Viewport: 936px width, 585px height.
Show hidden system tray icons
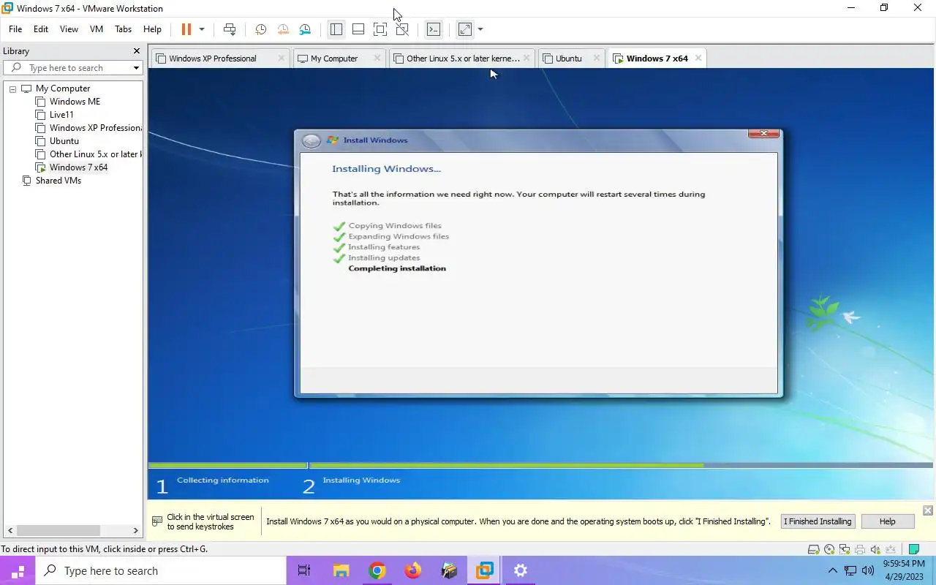[832, 571]
